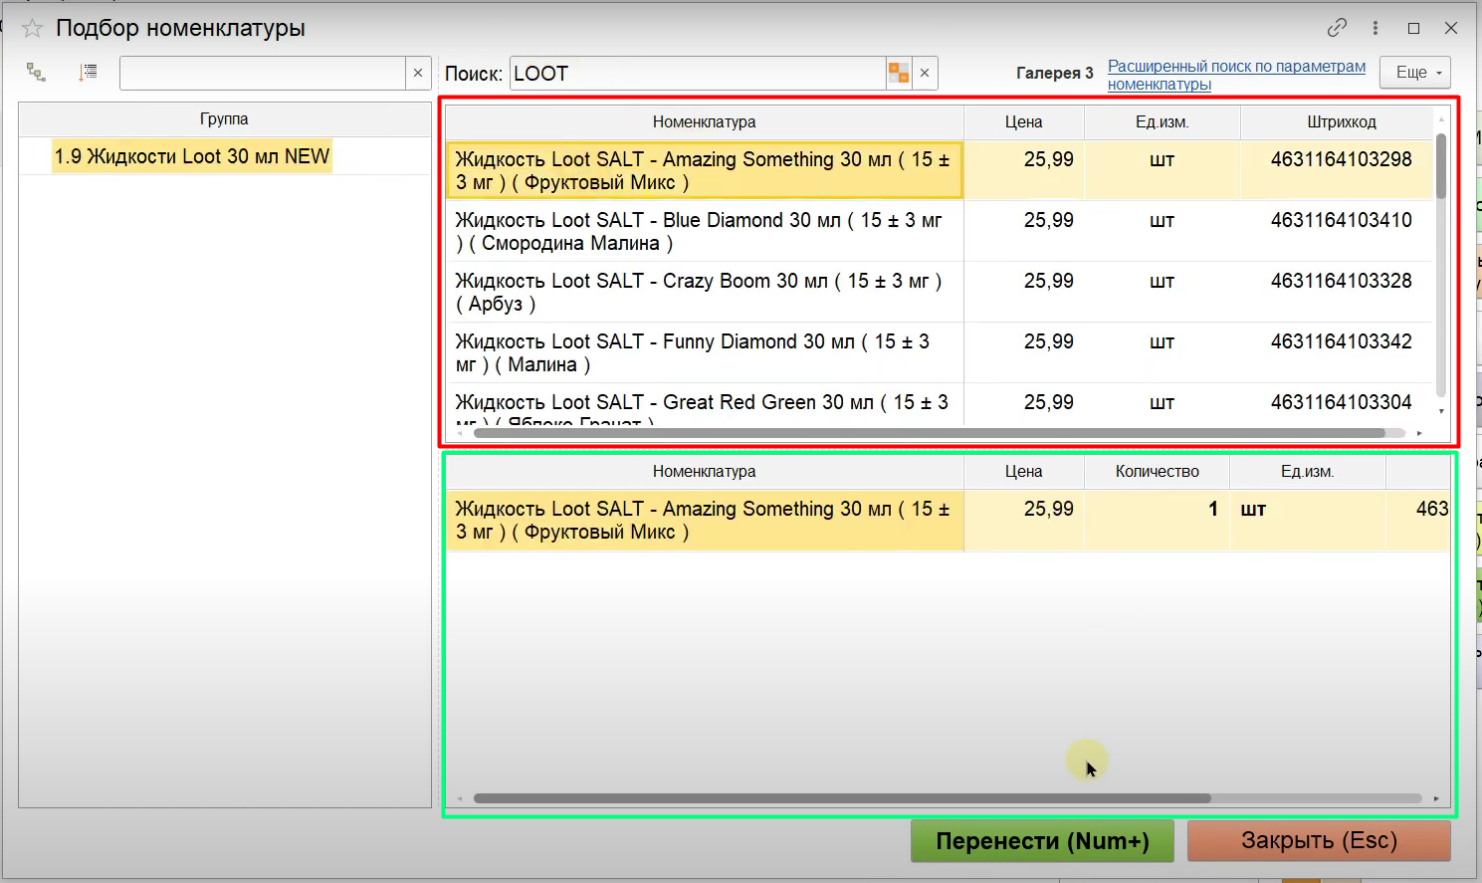
Task: Select group 1.9 Жидкости Loot 30 мл NEW
Action: click(191, 156)
